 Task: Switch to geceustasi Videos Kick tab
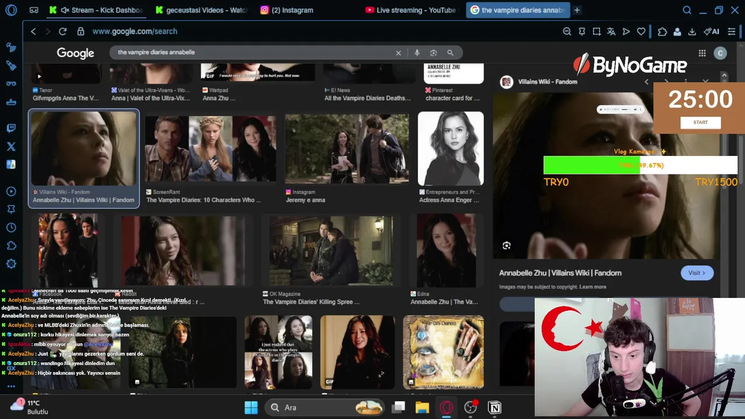coord(201,10)
